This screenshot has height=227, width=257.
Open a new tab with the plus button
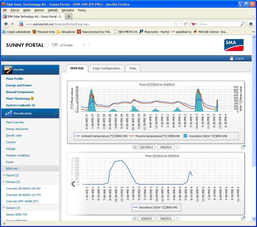tap(69, 16)
